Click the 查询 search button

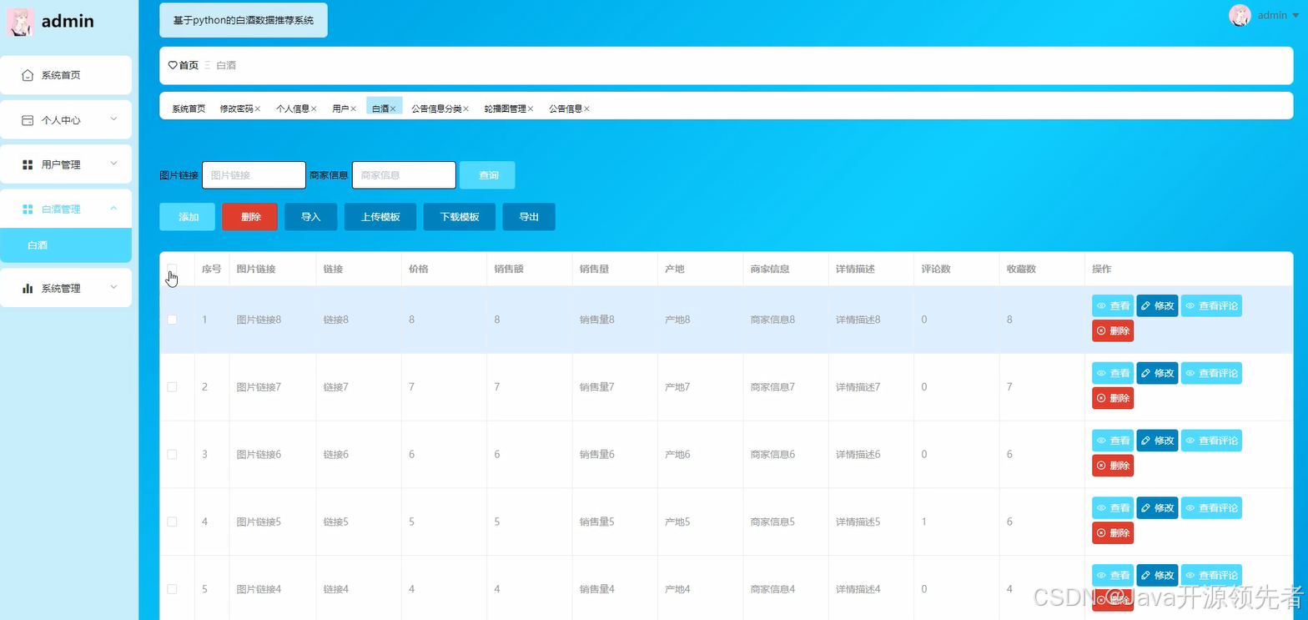point(488,175)
